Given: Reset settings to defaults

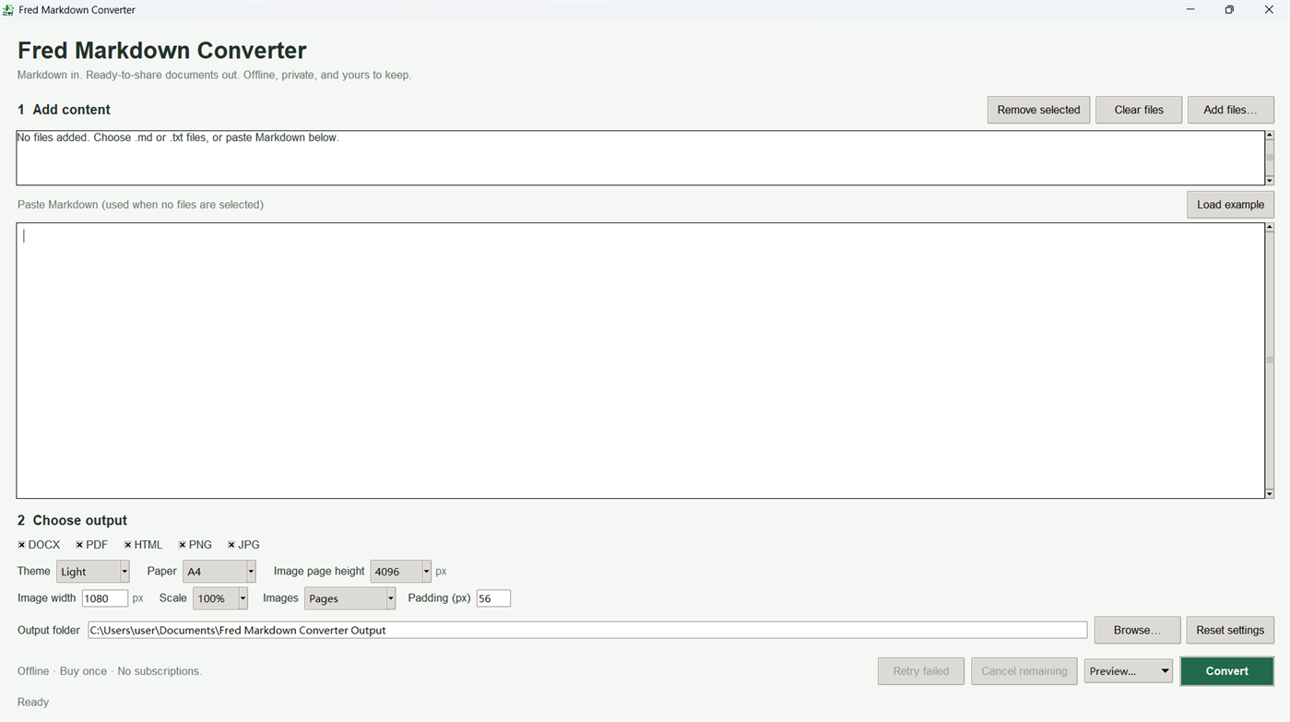Looking at the screenshot, I should [1230, 631].
